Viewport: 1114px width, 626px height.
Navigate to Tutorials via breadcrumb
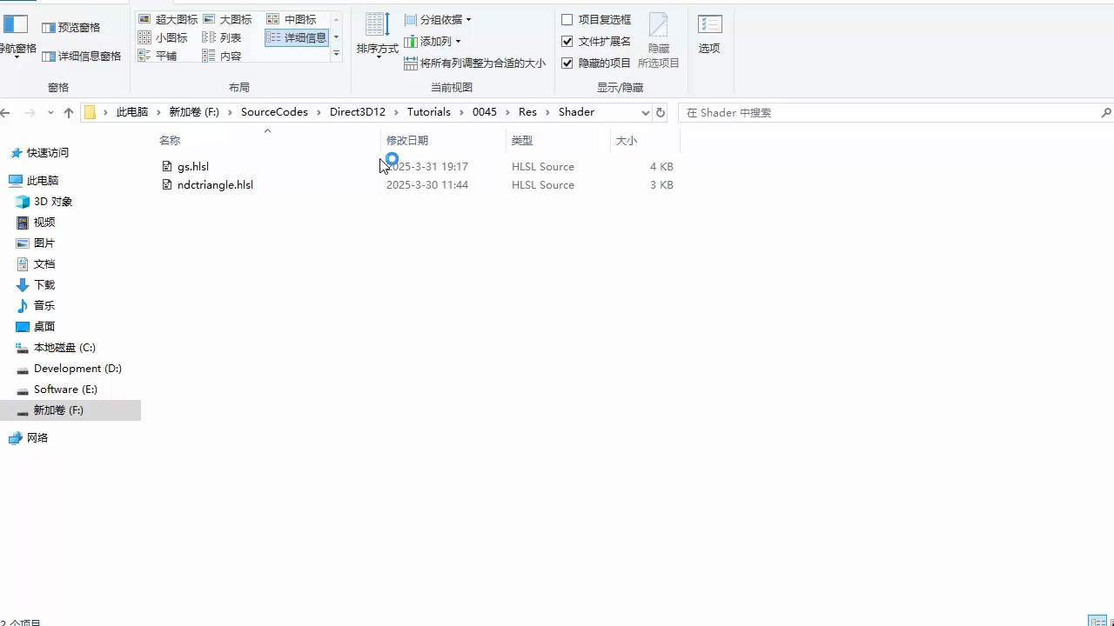coord(428,111)
